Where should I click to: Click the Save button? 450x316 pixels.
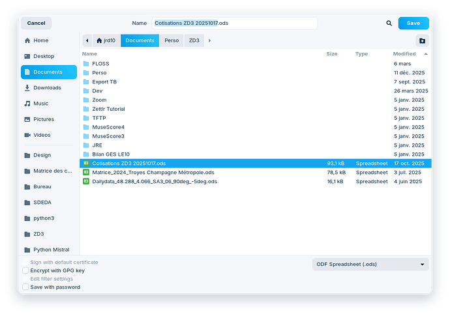tap(413, 23)
